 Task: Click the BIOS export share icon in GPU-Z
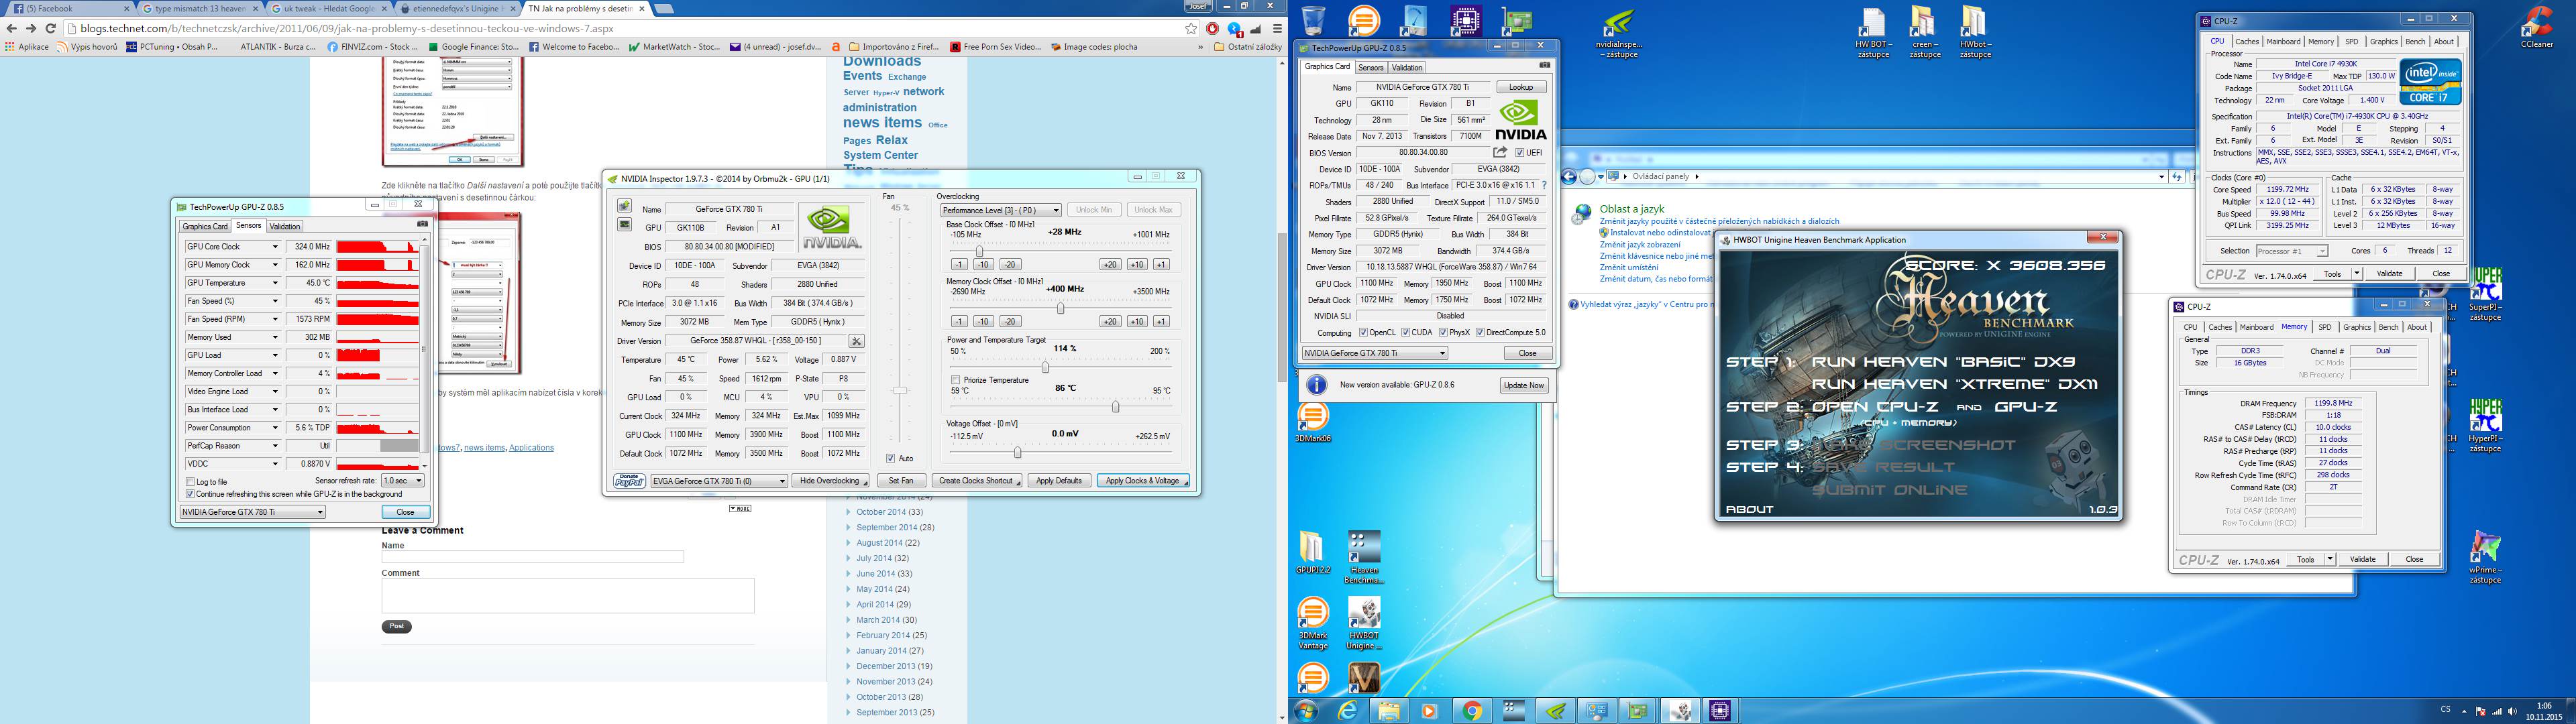tap(1499, 152)
